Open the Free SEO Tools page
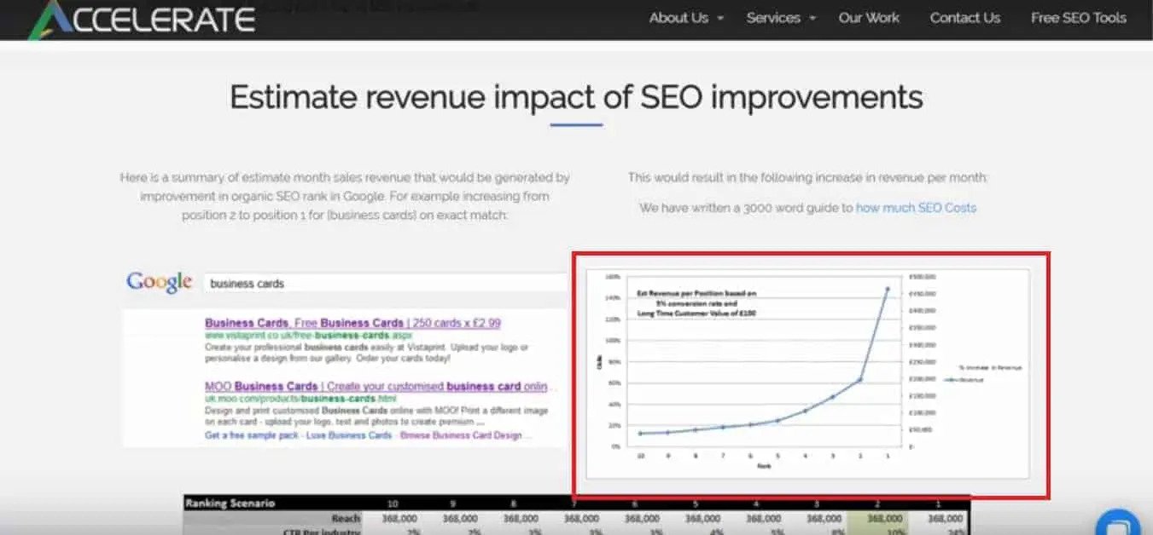The height and width of the screenshot is (535, 1153). 1078,18
